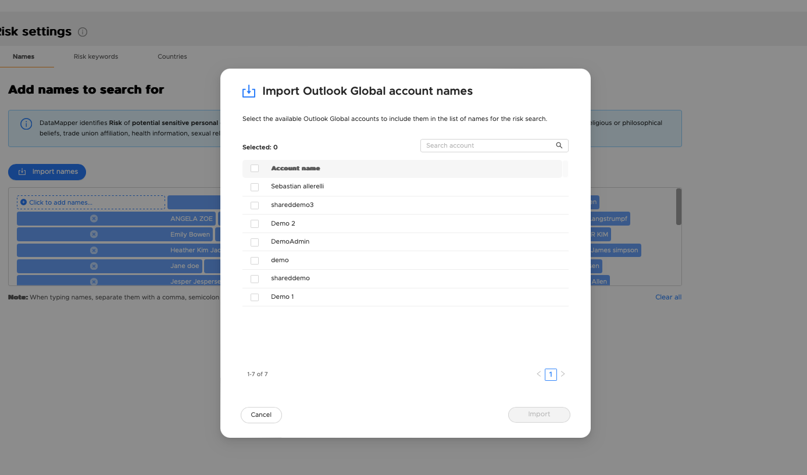Click the names list scrollbar
This screenshot has width=807, height=475.
[679, 206]
